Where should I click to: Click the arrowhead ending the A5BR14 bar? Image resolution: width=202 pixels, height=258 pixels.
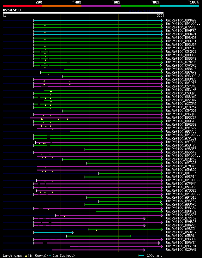click(131, 236)
